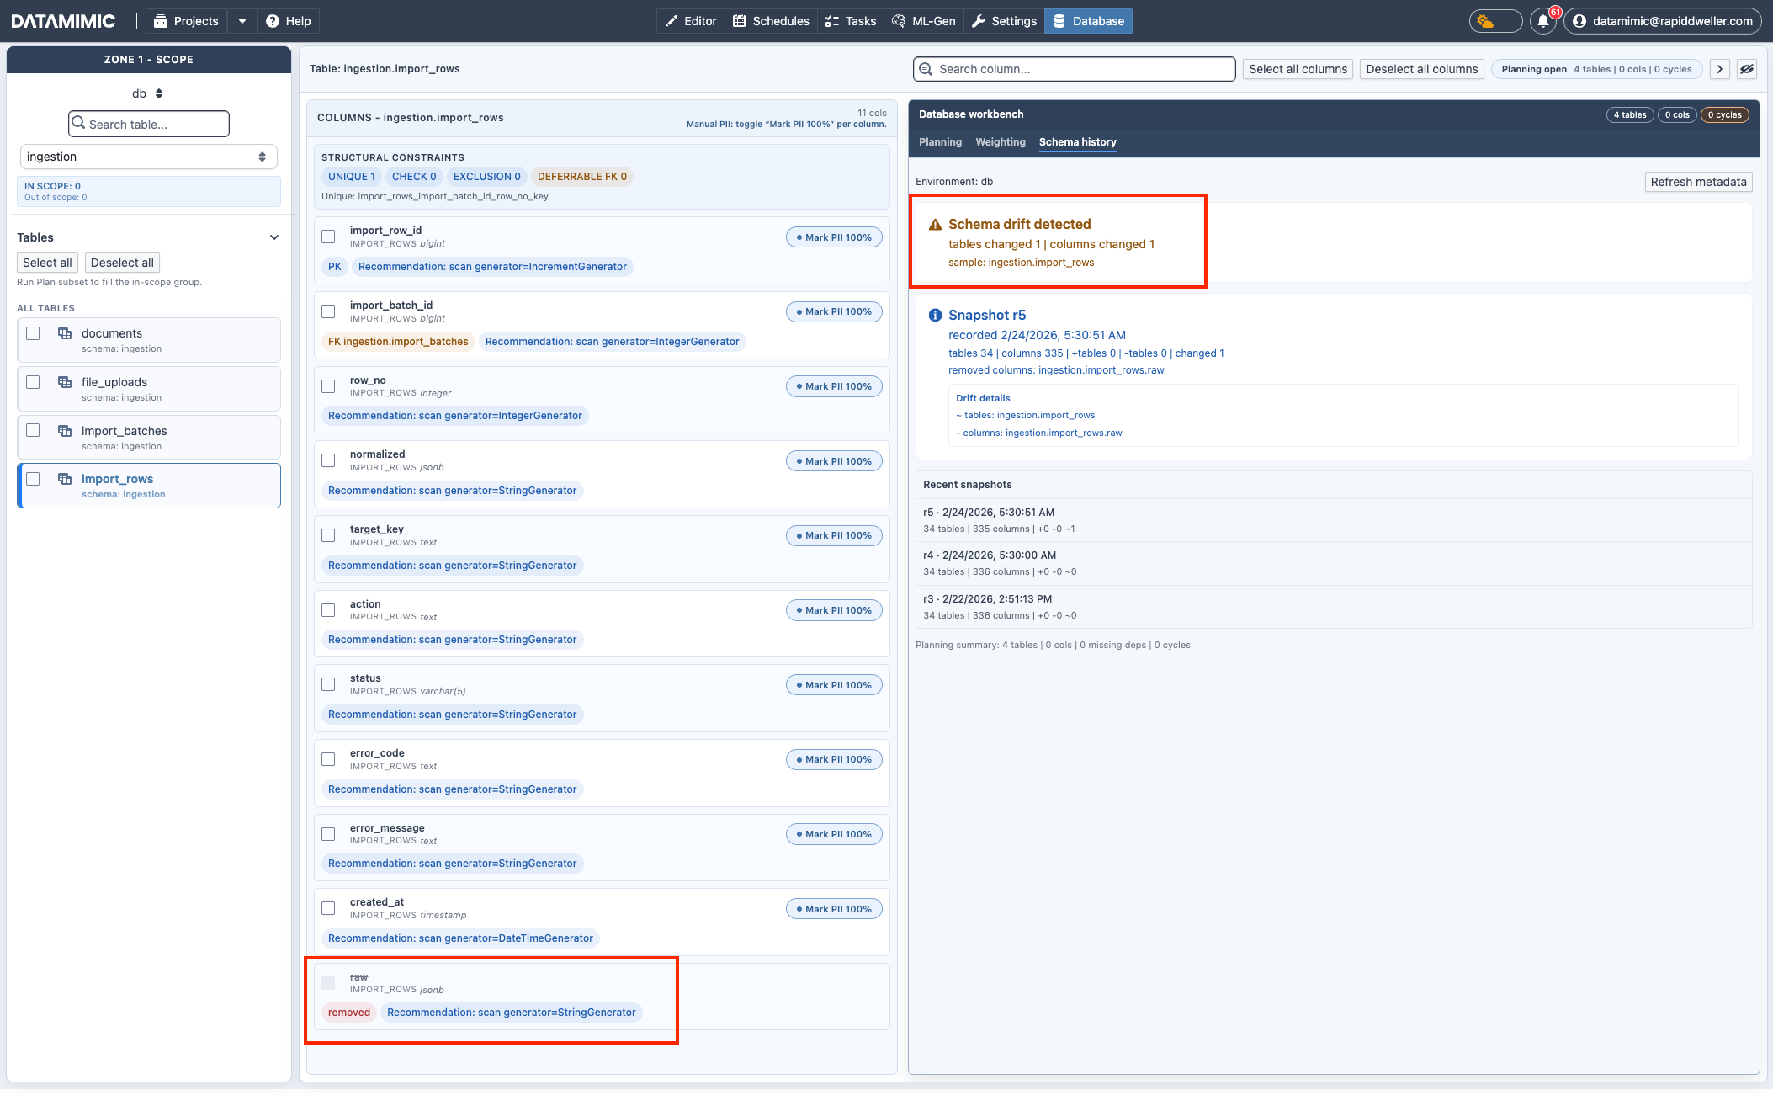This screenshot has width=1773, height=1095.
Task: Select the Database section in the navigation bar
Action: coord(1088,20)
